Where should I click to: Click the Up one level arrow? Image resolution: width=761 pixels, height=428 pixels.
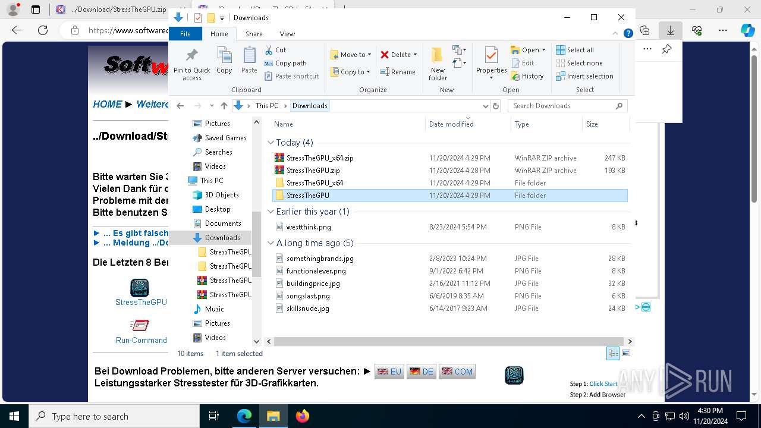(x=224, y=106)
